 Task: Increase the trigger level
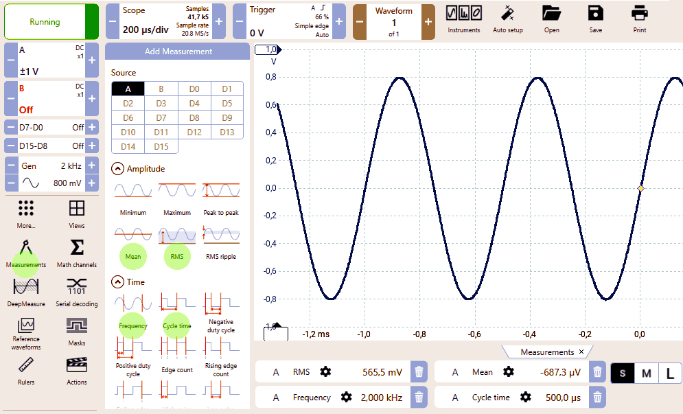339,21
